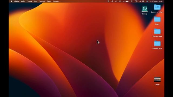The image size is (173, 97).
Task: Open the Wi-Fi menu
Action: pos(132,1)
